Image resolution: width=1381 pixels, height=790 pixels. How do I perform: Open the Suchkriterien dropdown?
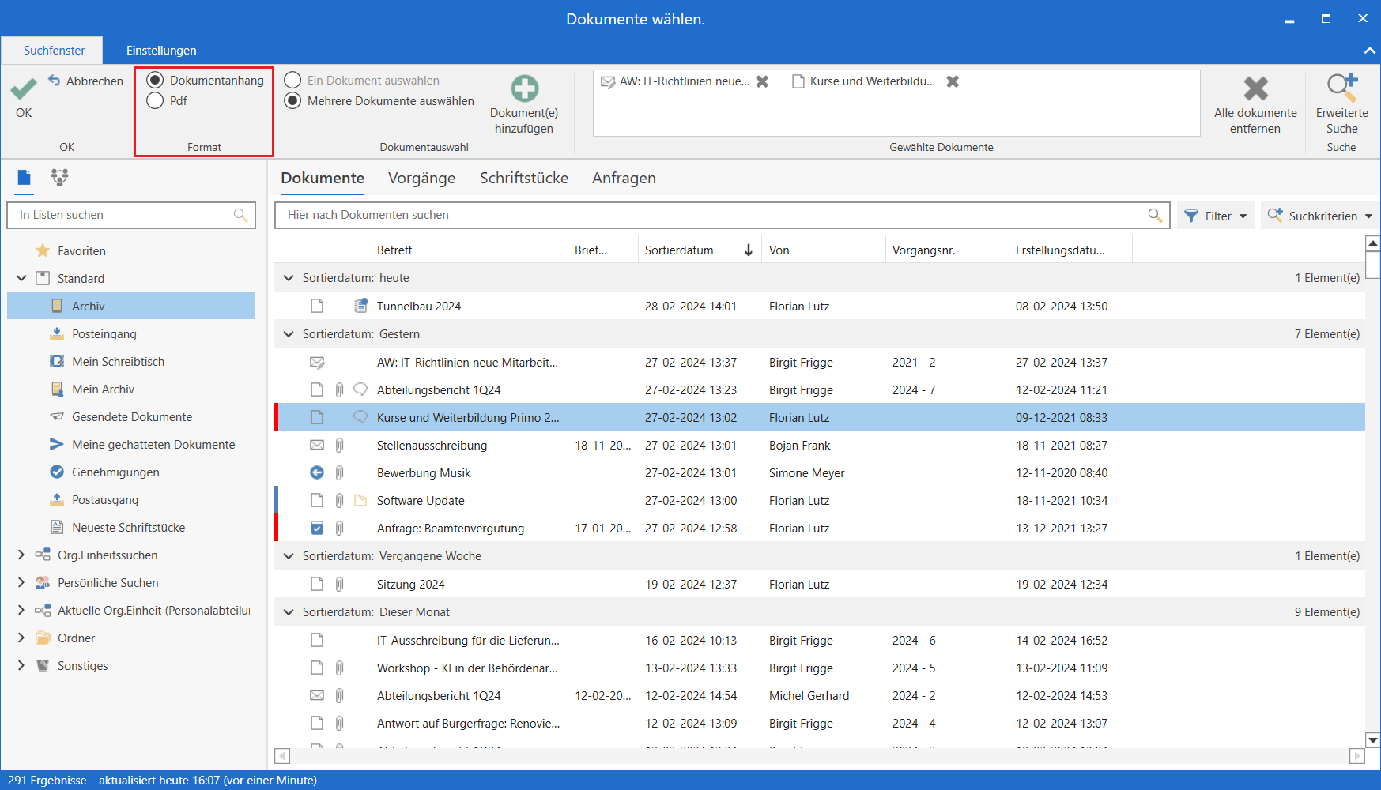coord(1319,216)
